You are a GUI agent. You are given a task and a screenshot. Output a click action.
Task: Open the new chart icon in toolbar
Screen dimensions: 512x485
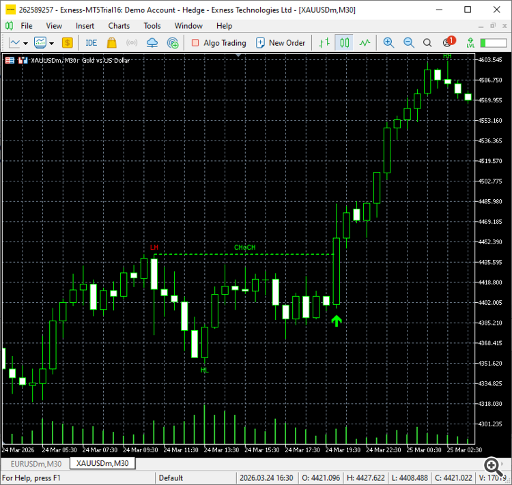click(15, 43)
